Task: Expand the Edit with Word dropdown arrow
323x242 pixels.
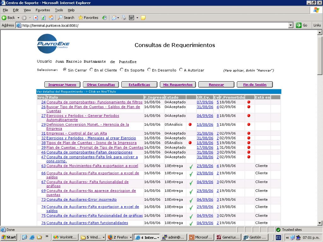Action: coord(137,18)
